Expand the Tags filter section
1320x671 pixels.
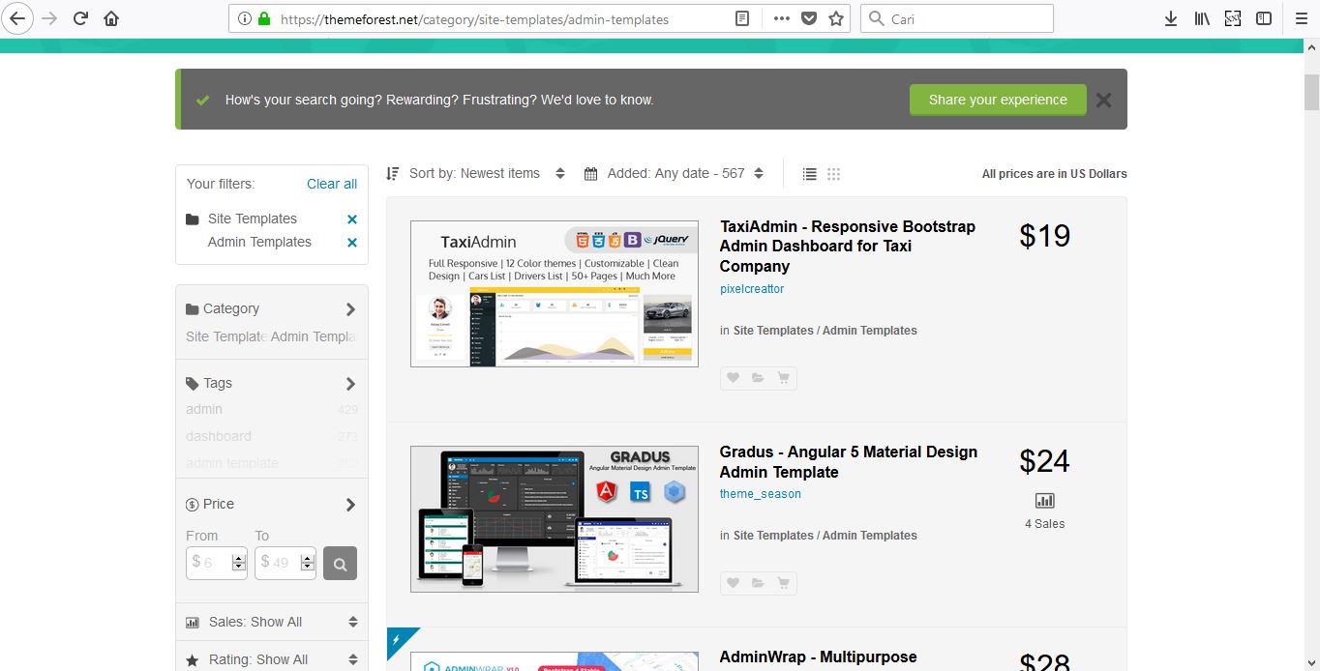(x=271, y=384)
